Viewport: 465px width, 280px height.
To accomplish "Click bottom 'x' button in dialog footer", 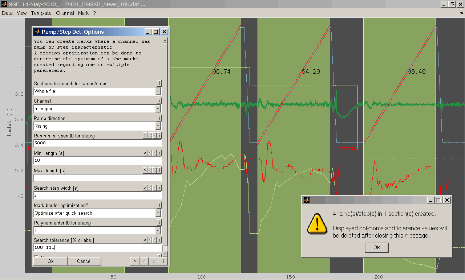I will tap(154, 261).
